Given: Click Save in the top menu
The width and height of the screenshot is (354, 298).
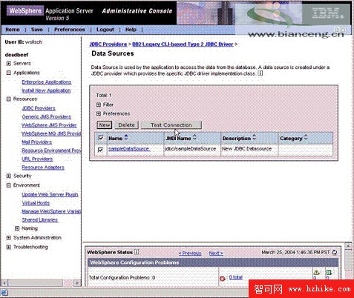Looking at the screenshot, I should click(37, 30).
